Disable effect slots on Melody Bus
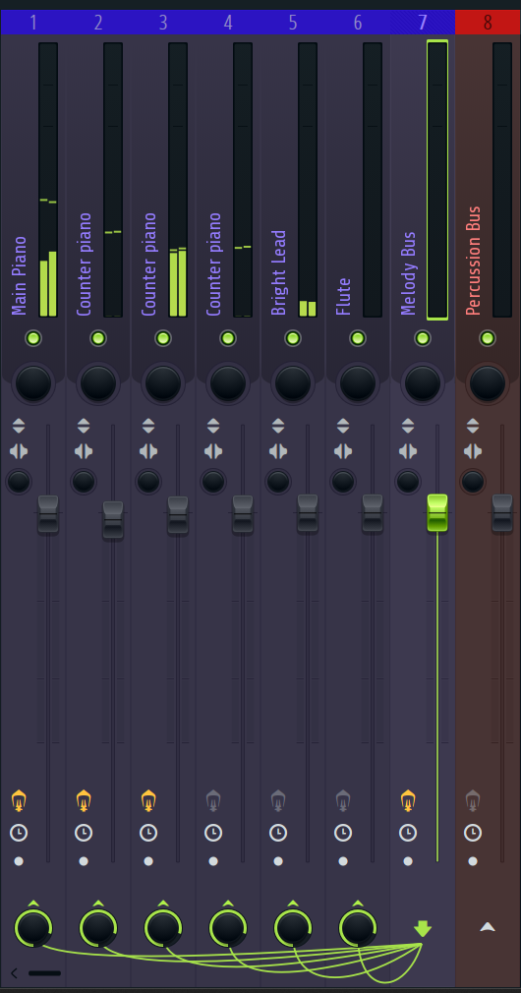The width and height of the screenshot is (521, 993). [x=408, y=801]
